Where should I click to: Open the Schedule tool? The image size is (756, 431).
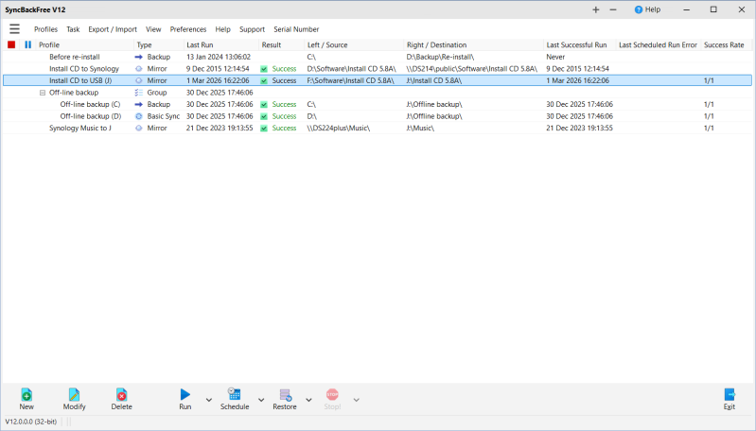click(235, 399)
